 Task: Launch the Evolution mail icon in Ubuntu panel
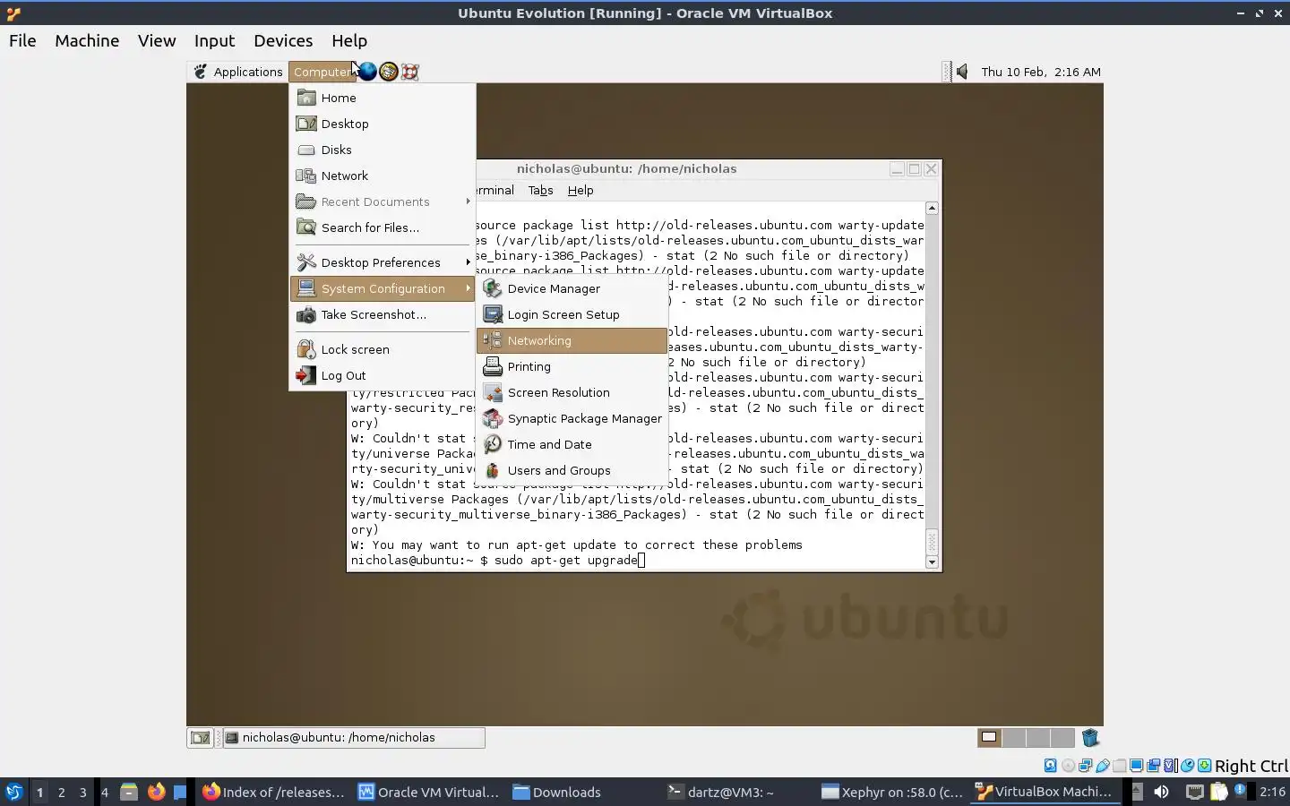point(389,72)
